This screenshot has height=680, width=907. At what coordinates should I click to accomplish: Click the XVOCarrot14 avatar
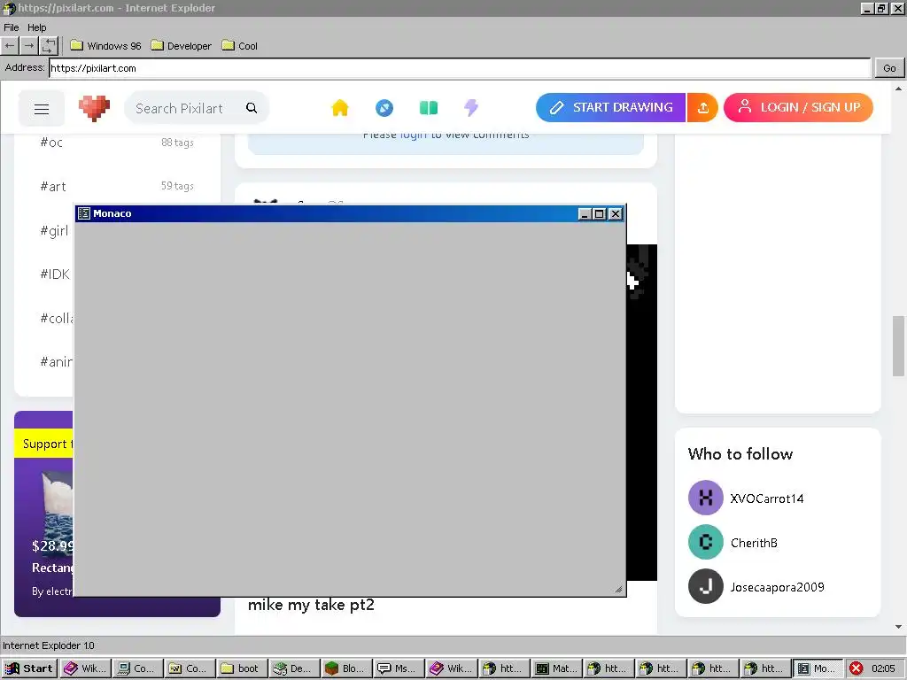(x=706, y=498)
